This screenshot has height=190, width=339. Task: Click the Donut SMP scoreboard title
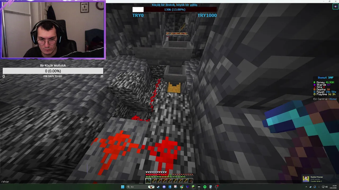[326, 78]
